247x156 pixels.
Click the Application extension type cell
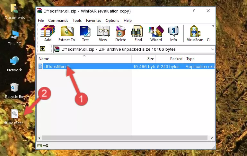200,67
